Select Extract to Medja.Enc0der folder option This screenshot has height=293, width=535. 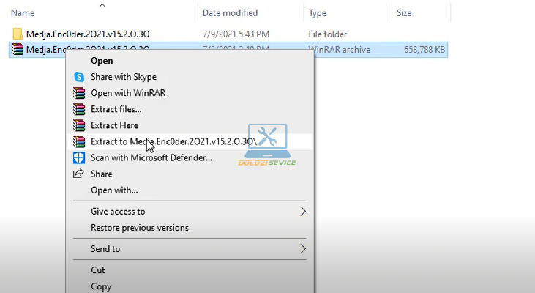click(x=172, y=141)
